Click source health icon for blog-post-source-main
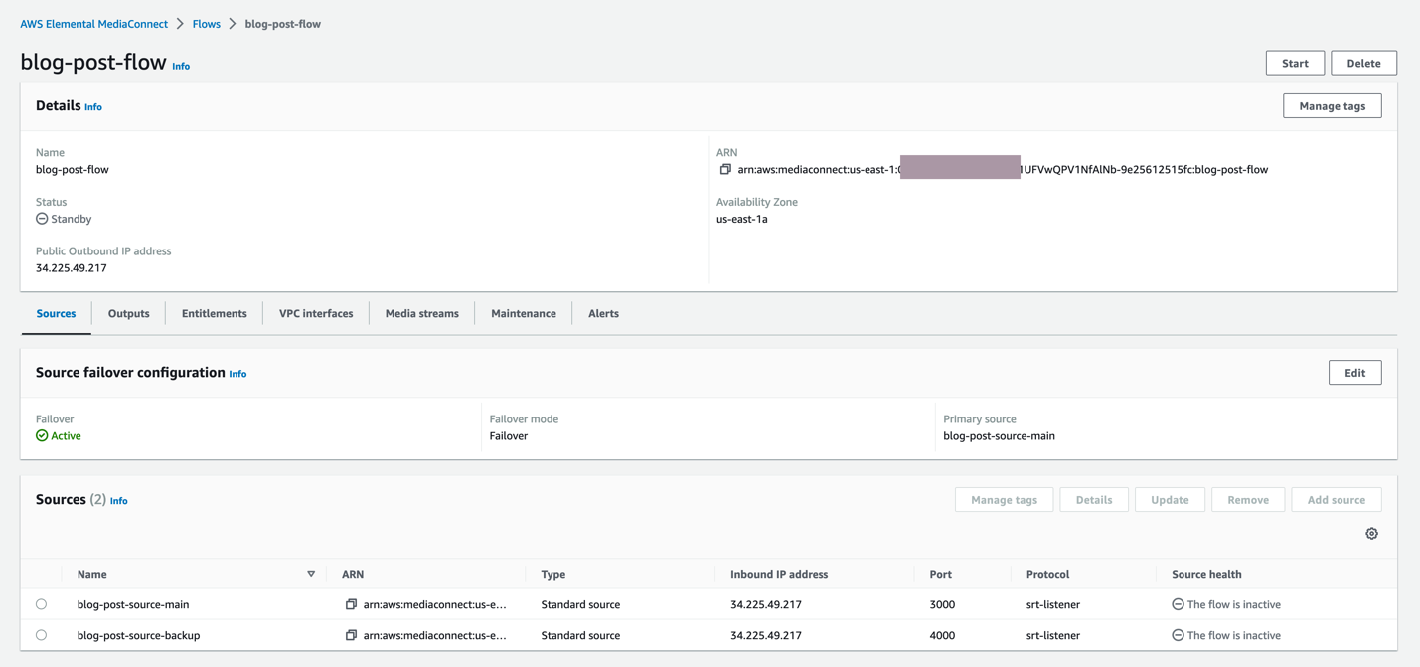This screenshot has height=667, width=1420. (1178, 604)
